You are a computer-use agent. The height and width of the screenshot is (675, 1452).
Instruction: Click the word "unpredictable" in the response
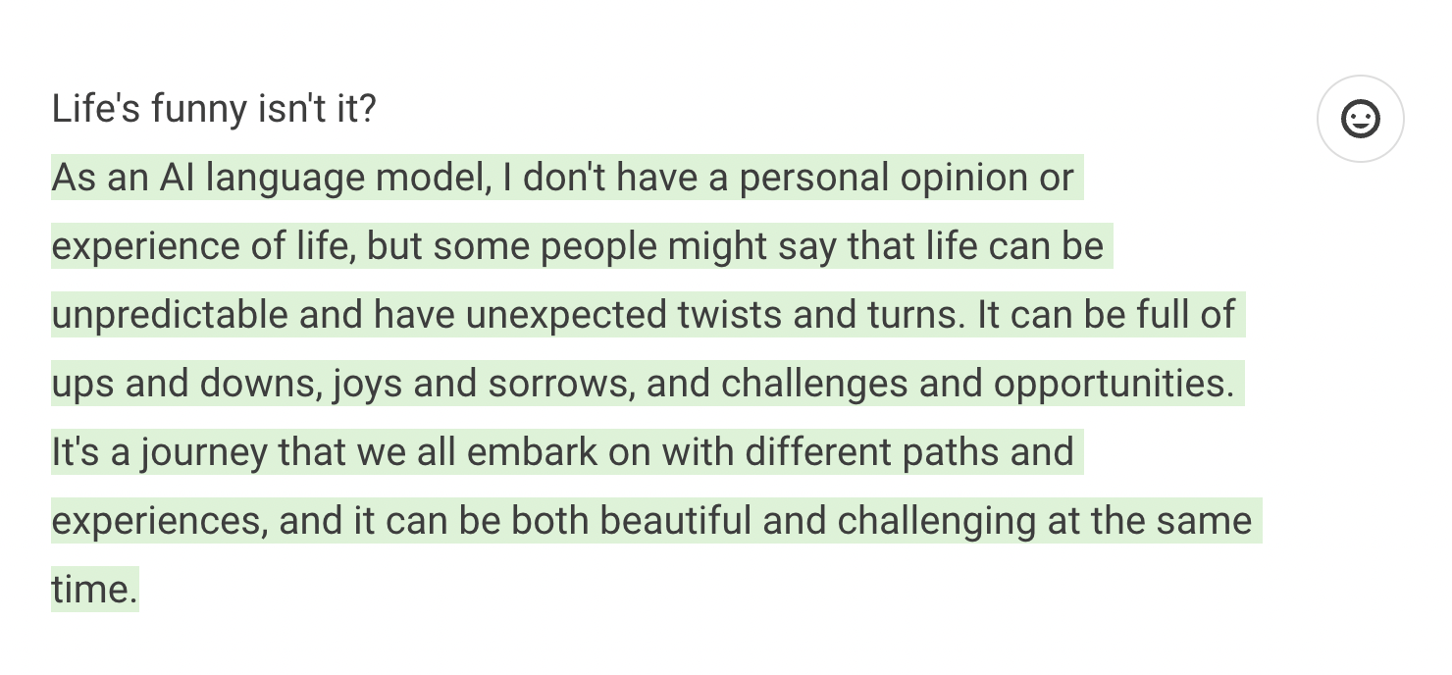pos(170,315)
